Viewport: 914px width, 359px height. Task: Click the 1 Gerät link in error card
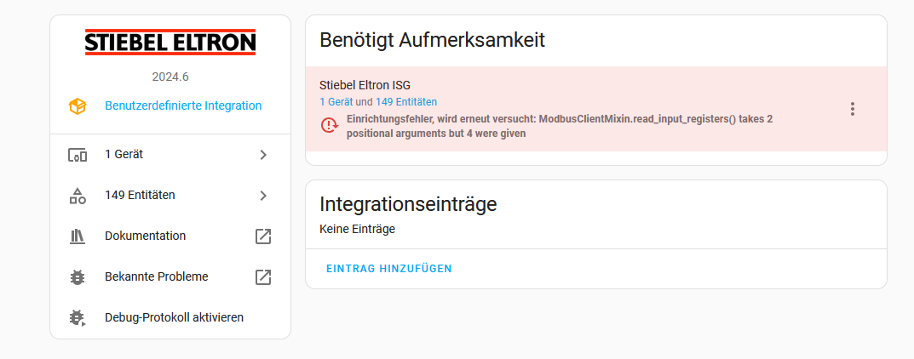click(336, 102)
